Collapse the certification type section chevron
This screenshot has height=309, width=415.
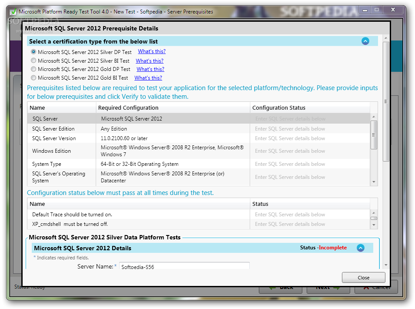[365, 41]
